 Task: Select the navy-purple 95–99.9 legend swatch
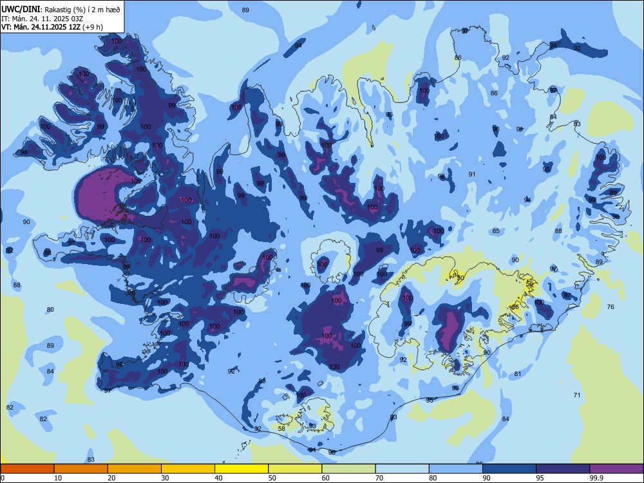click(563, 469)
